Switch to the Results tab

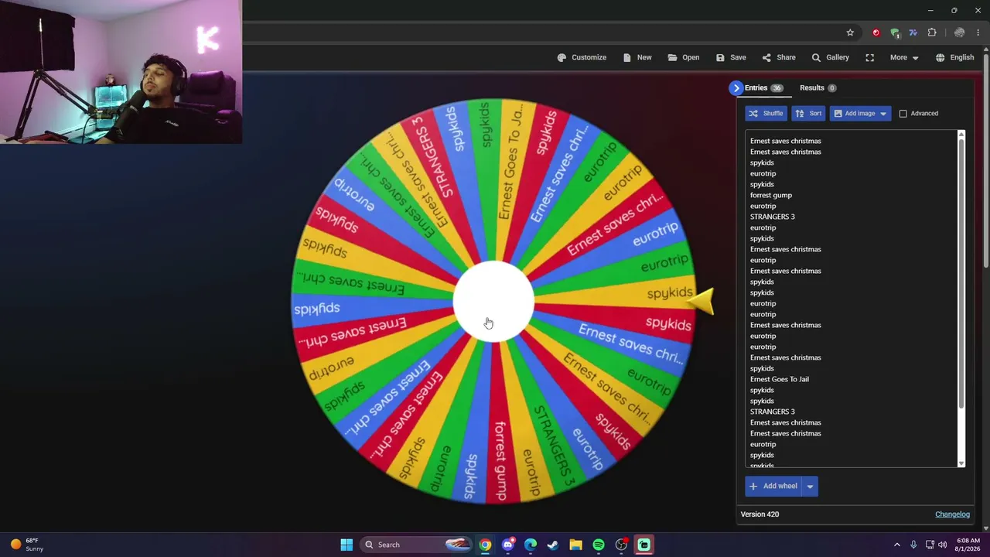(x=818, y=88)
